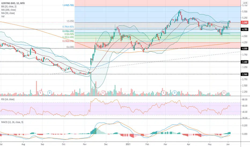Click the 3.750 value on price axis

[245, 55]
